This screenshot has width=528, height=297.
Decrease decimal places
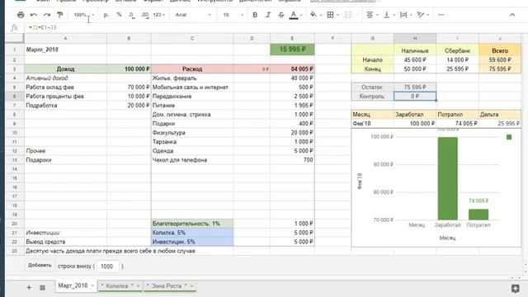132,15
